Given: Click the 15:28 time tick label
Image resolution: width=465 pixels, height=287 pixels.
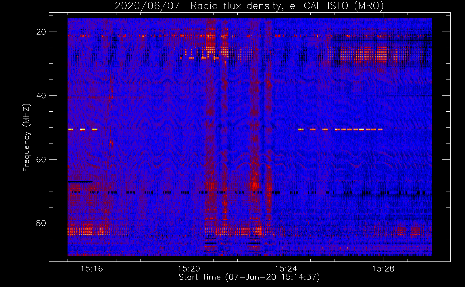Looking at the screenshot, I should pos(383,269).
